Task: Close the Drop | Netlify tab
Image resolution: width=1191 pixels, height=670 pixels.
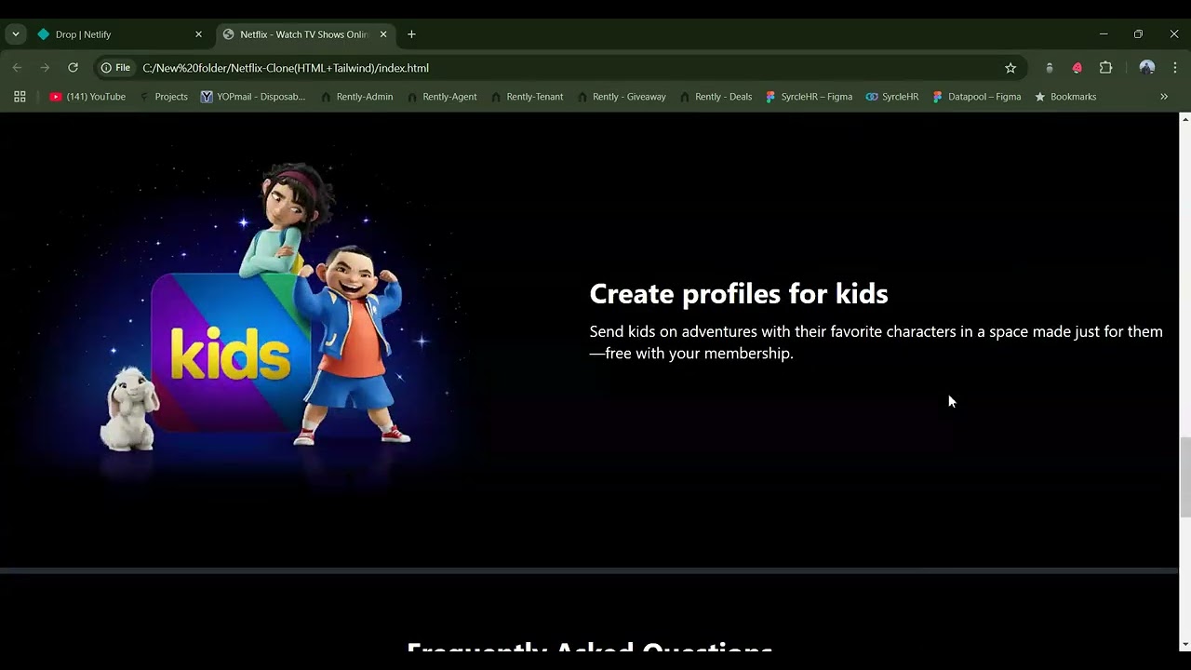Action: tap(198, 34)
